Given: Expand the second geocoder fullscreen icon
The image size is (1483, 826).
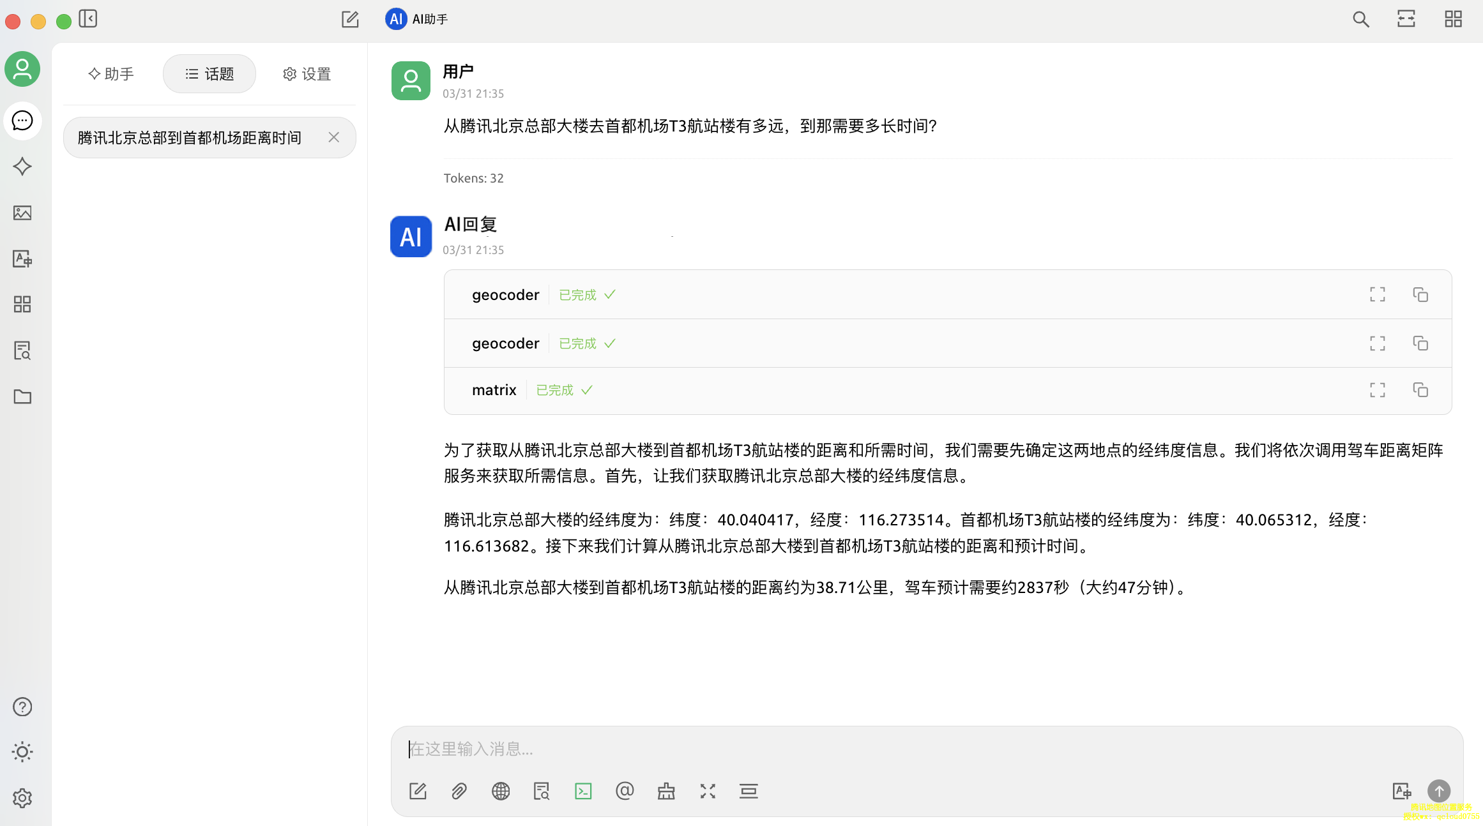Looking at the screenshot, I should [1377, 343].
